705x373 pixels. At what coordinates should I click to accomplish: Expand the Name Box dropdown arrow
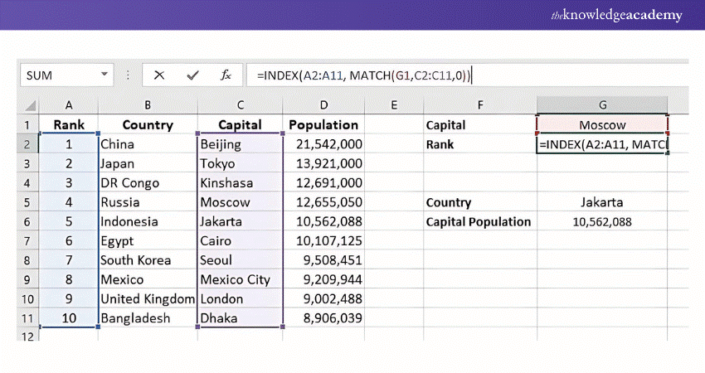105,75
